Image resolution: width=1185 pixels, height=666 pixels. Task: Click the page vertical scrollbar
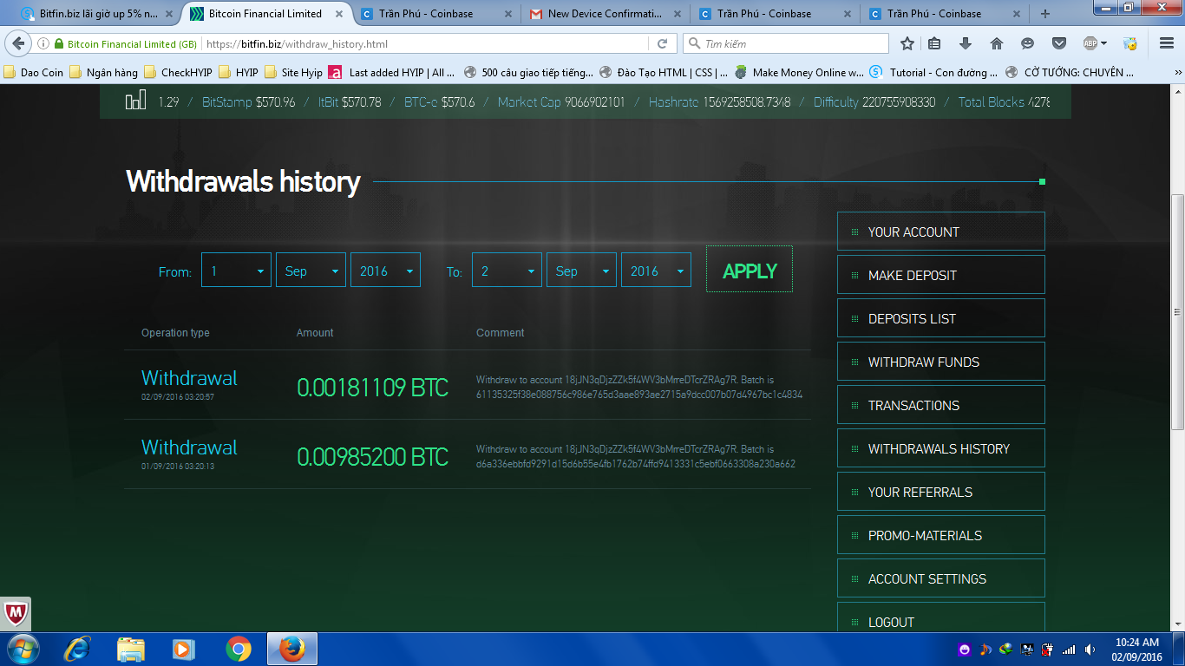(1177, 312)
